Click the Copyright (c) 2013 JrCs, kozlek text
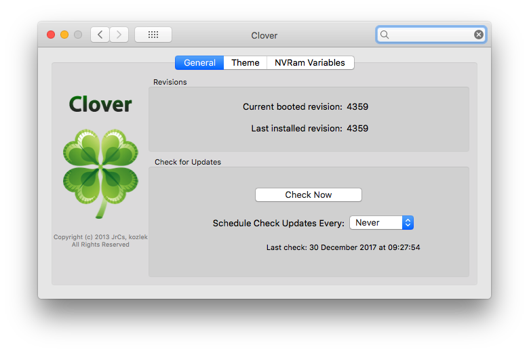 tap(100, 237)
